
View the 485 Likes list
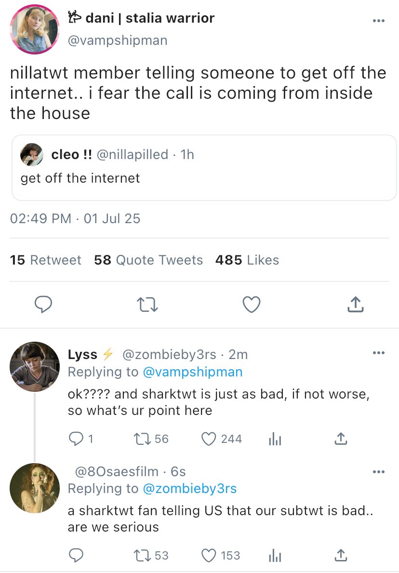pyautogui.click(x=247, y=260)
